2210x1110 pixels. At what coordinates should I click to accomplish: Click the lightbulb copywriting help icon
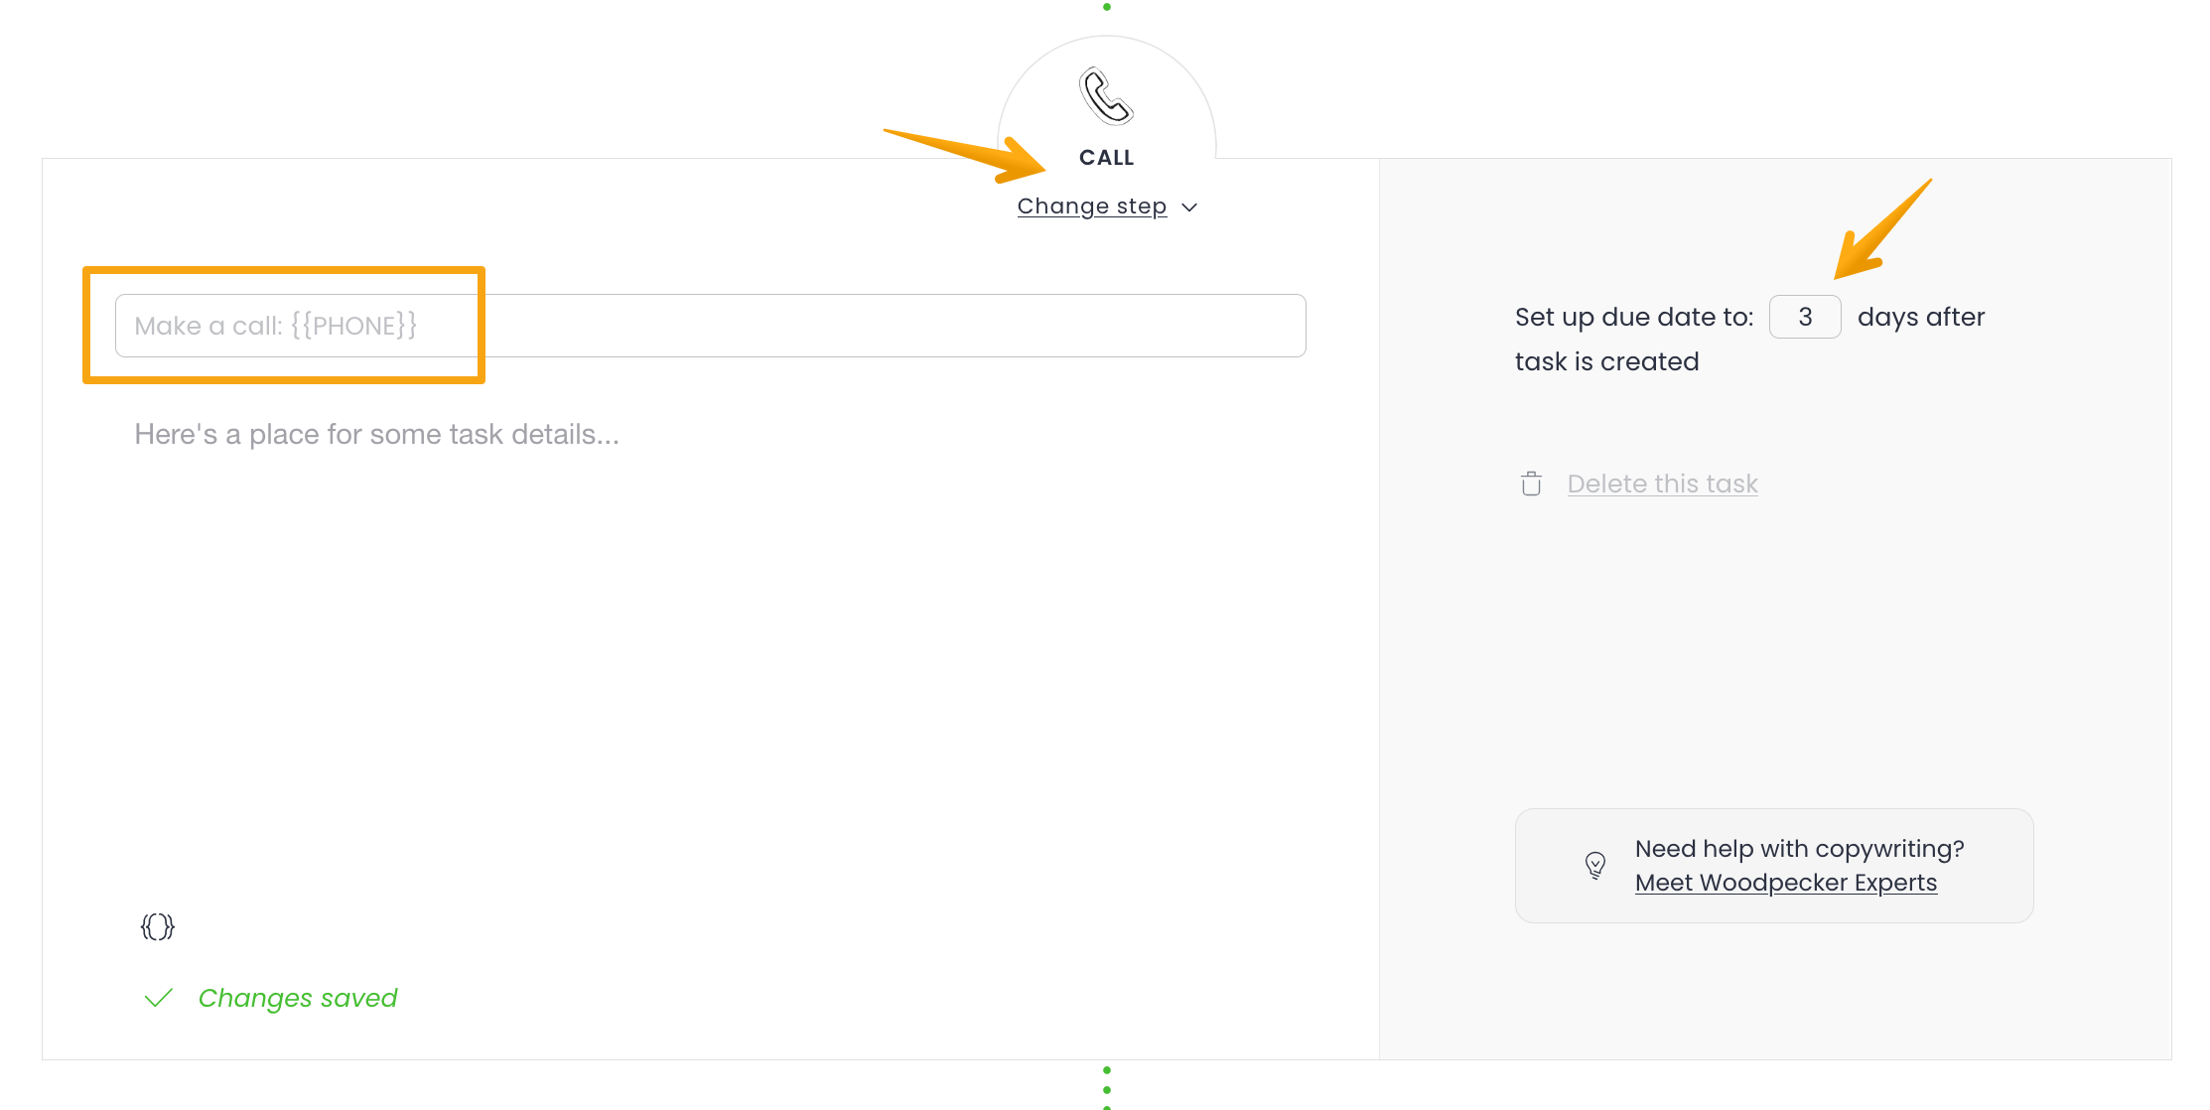1594,865
